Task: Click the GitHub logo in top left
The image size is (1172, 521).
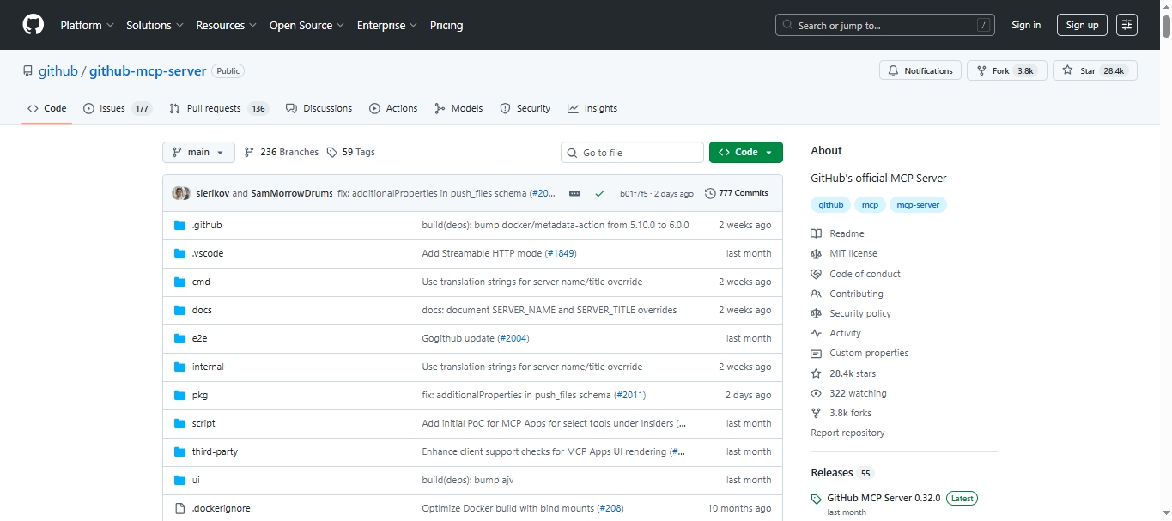Action: click(x=32, y=25)
